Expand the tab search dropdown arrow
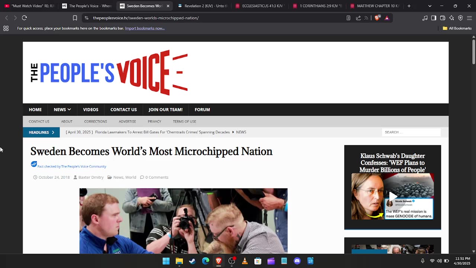Screen dimensions: 476x268 430,6
